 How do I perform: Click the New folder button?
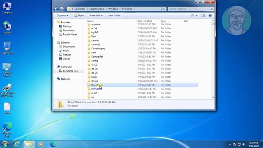[x=114, y=16]
